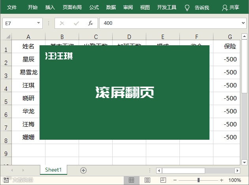249x185 pixels.
Task: Click the zoom slider handle
Action: tap(198, 180)
